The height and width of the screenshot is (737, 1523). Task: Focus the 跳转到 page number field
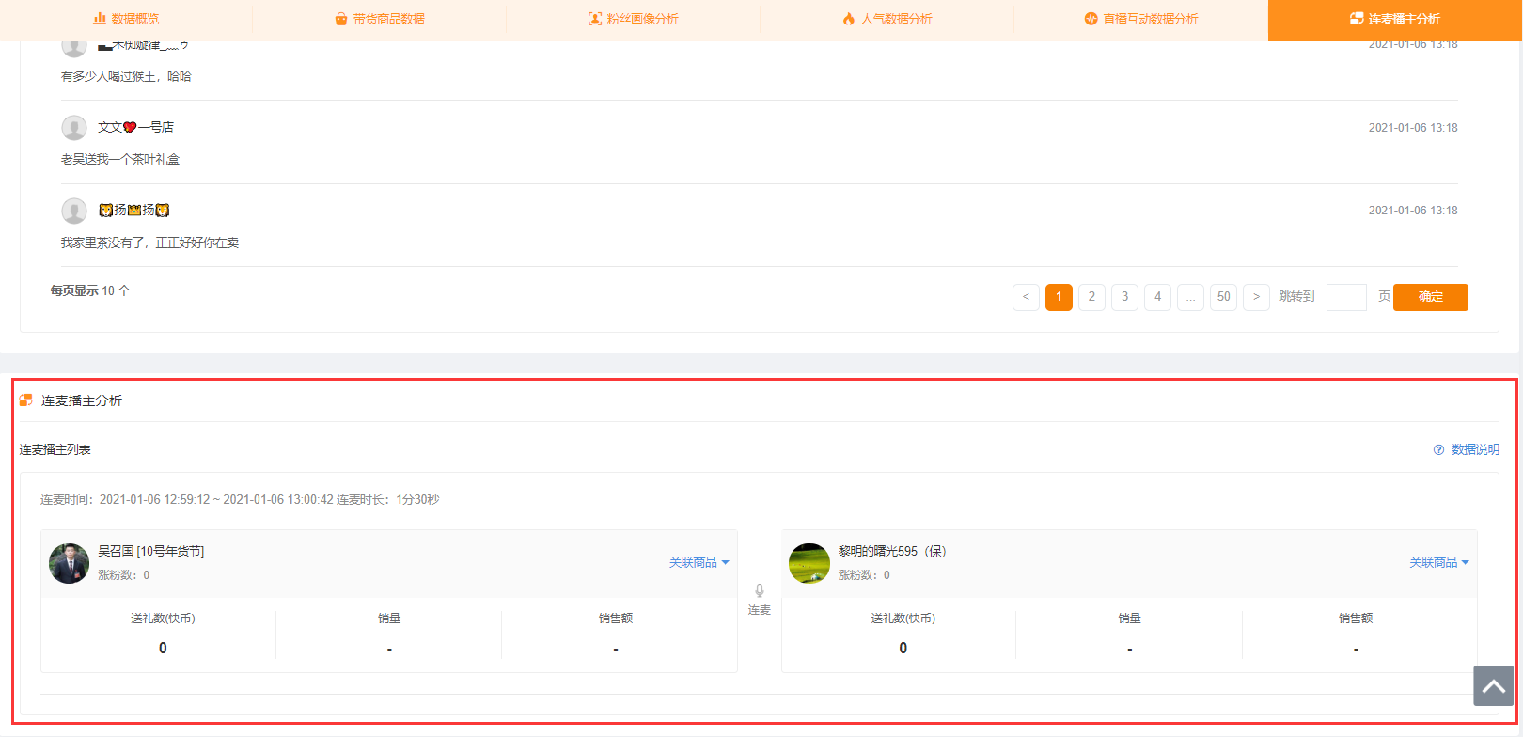click(1346, 297)
